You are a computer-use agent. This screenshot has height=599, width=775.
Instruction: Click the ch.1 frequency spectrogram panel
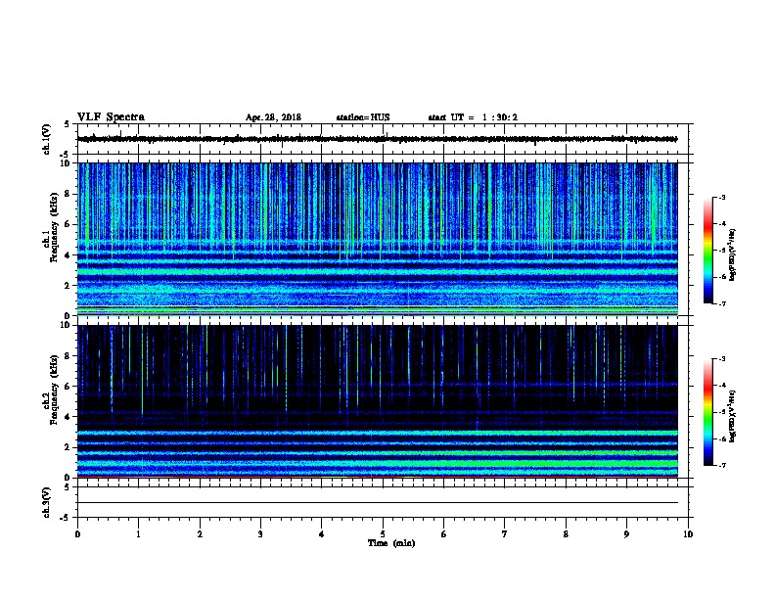377,239
